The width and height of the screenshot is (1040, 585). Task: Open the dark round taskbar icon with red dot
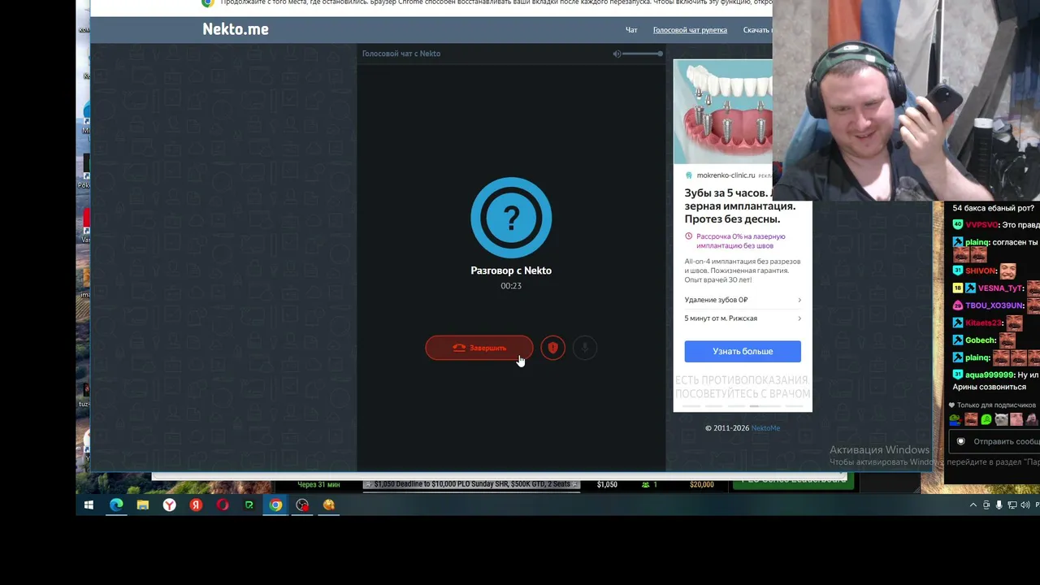302,505
